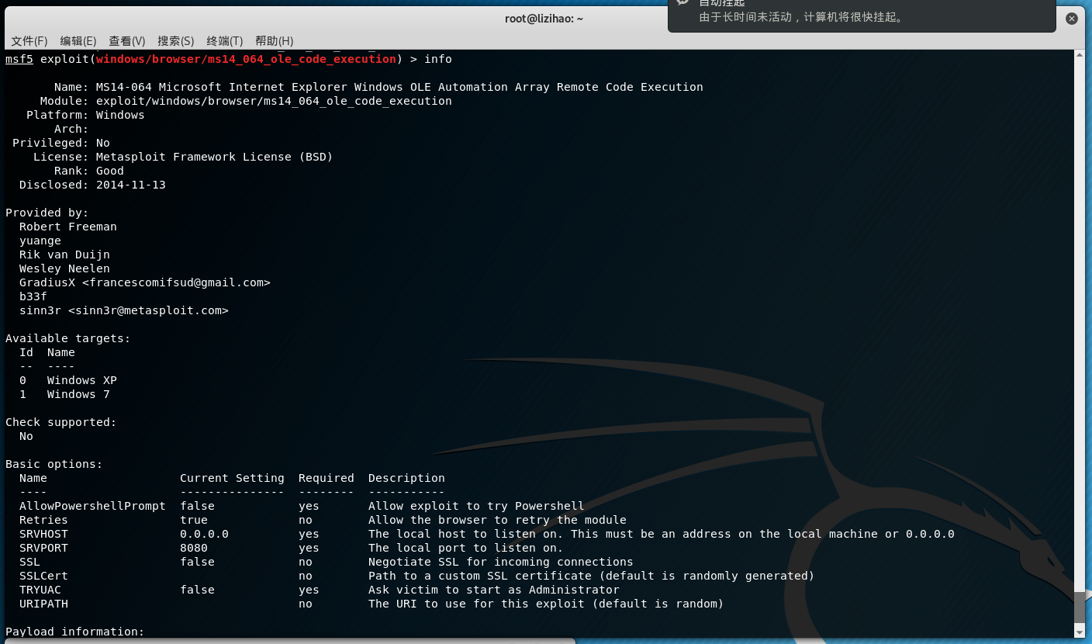
Task: Open the 文件(F) menu
Action: 29,41
